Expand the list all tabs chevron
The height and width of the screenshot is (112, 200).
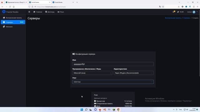(179, 2)
